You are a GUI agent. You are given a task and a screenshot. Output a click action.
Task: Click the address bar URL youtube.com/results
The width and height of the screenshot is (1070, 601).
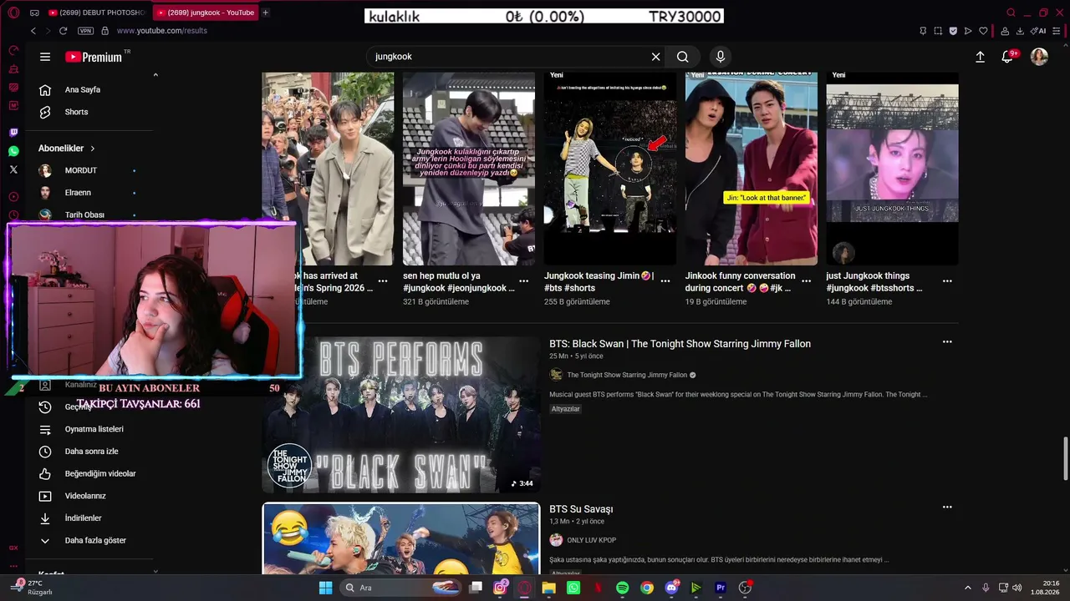162,31
